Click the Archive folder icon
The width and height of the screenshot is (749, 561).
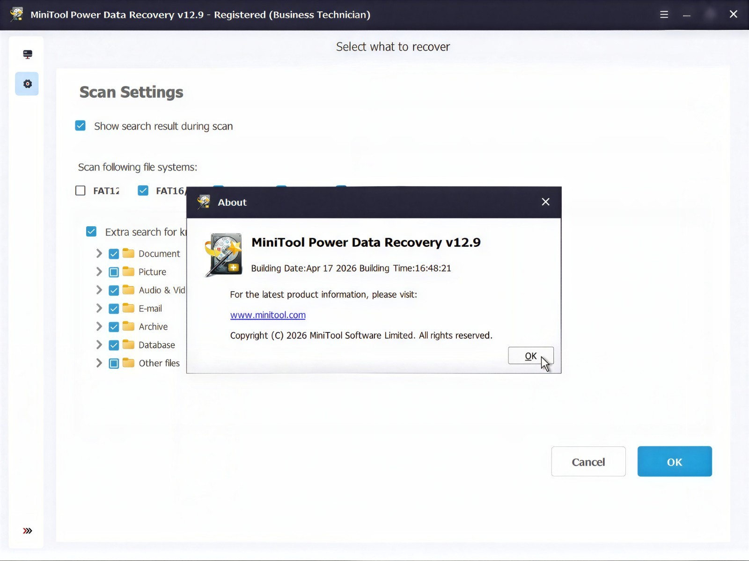(x=128, y=326)
